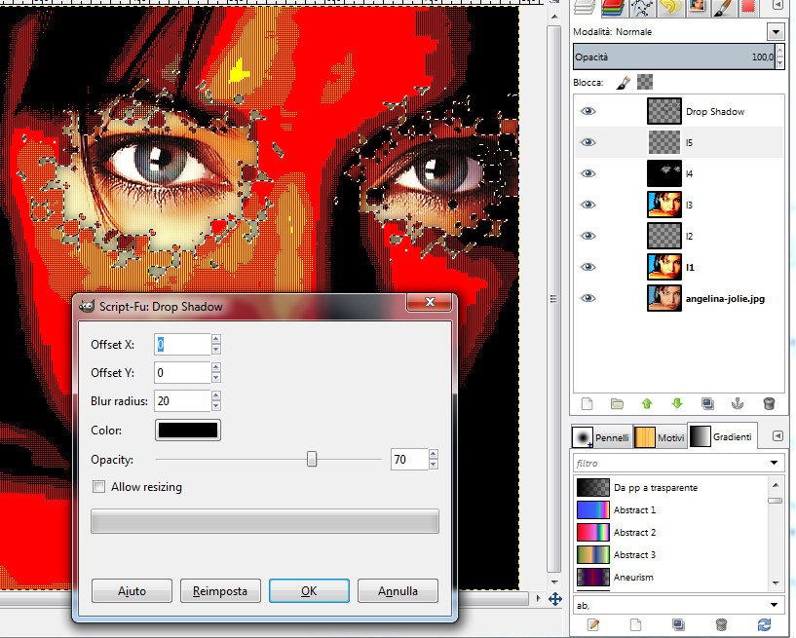The height and width of the screenshot is (638, 796).
Task: Open the Images tab thumbnail icon
Action: click(x=698, y=7)
